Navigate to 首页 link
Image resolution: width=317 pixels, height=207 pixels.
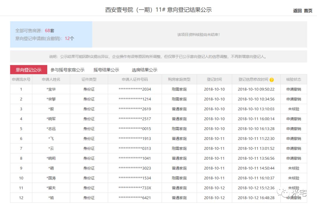(x=308, y=11)
